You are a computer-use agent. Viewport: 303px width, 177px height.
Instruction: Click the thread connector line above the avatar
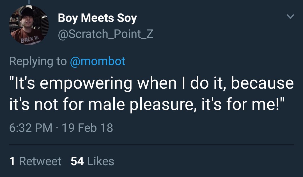point(29,2)
